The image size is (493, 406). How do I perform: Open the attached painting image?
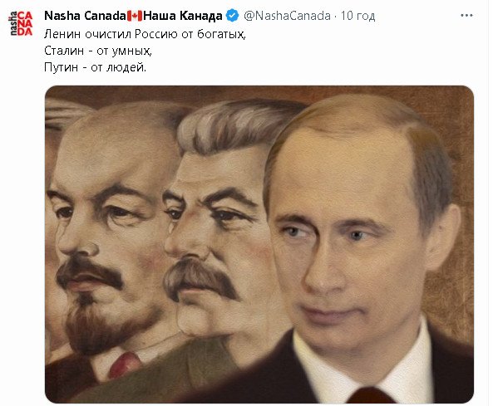click(259, 244)
